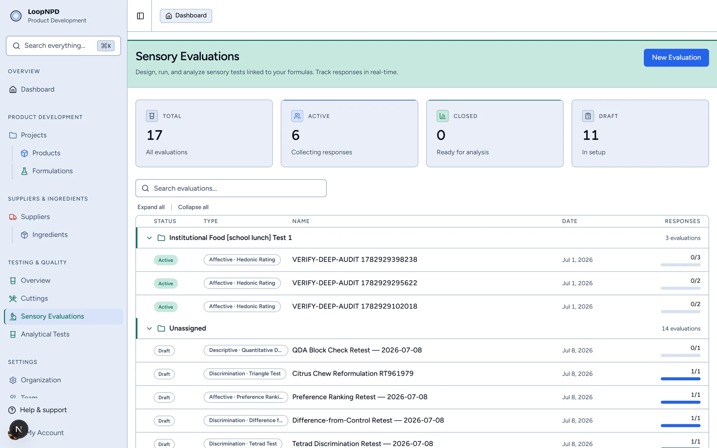Collapse the Unassigned group chevron
717x448 pixels.
coord(149,329)
